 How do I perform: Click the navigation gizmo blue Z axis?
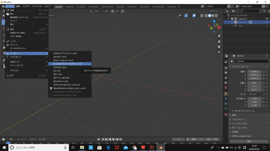(214, 21)
